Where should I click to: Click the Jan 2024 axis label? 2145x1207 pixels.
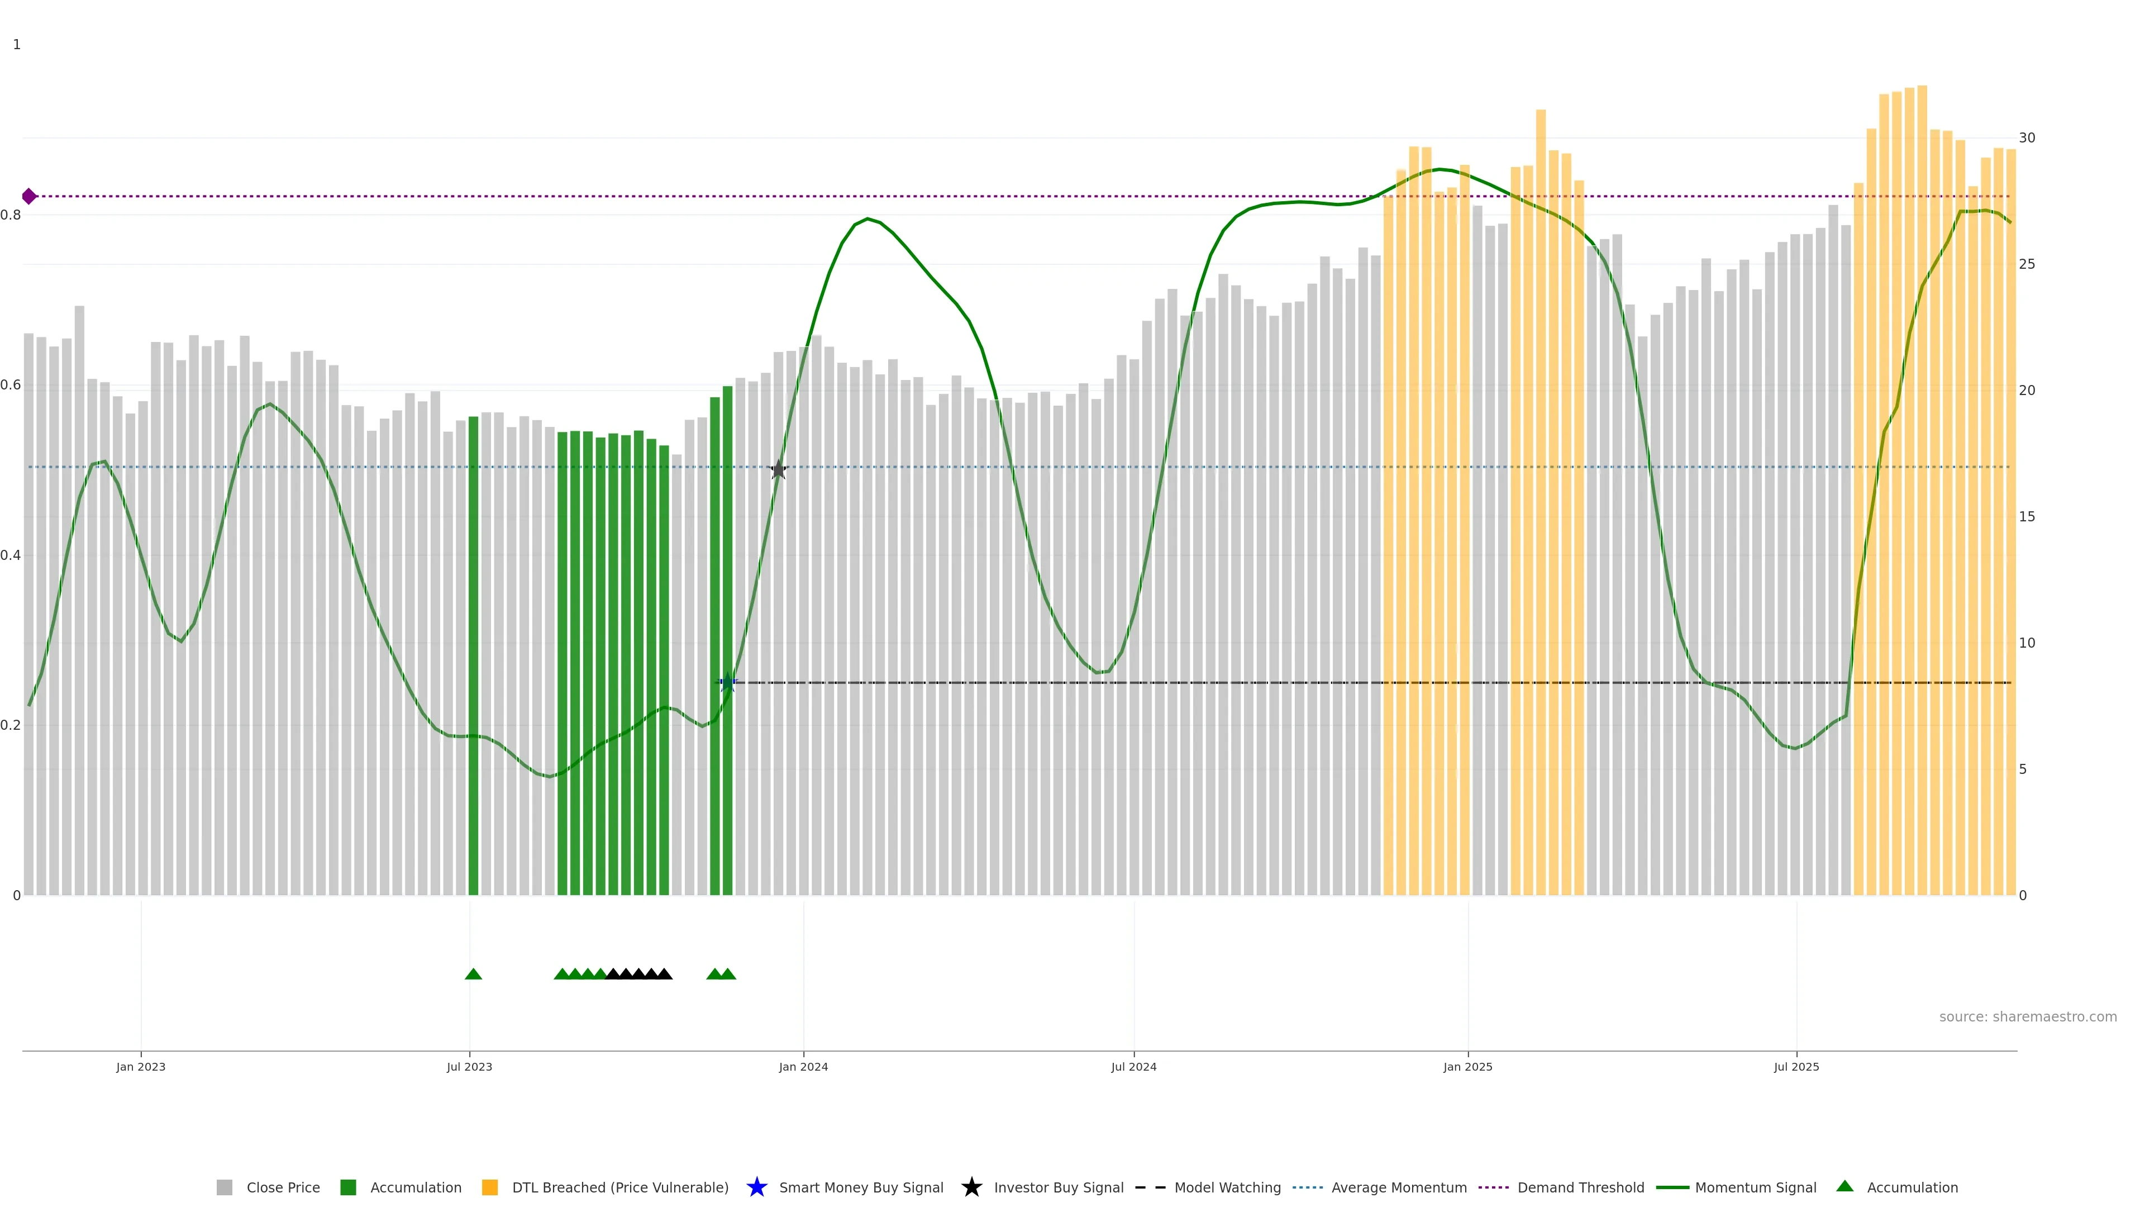803,1066
